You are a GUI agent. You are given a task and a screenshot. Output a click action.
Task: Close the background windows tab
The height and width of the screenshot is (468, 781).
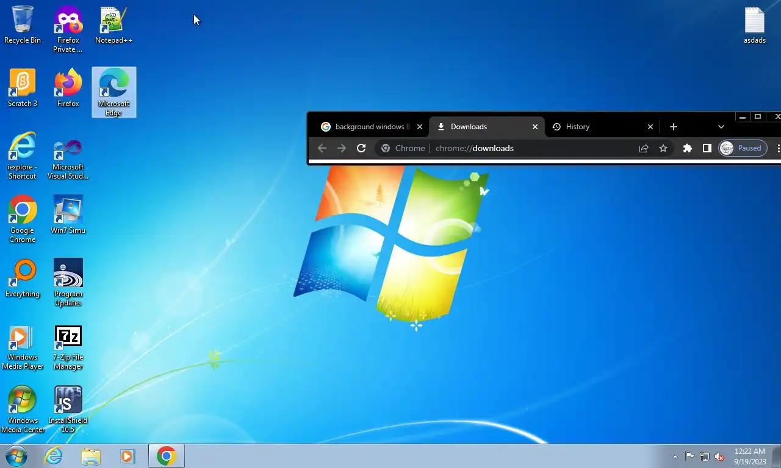point(420,127)
